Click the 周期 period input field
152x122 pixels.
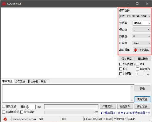point(32,107)
